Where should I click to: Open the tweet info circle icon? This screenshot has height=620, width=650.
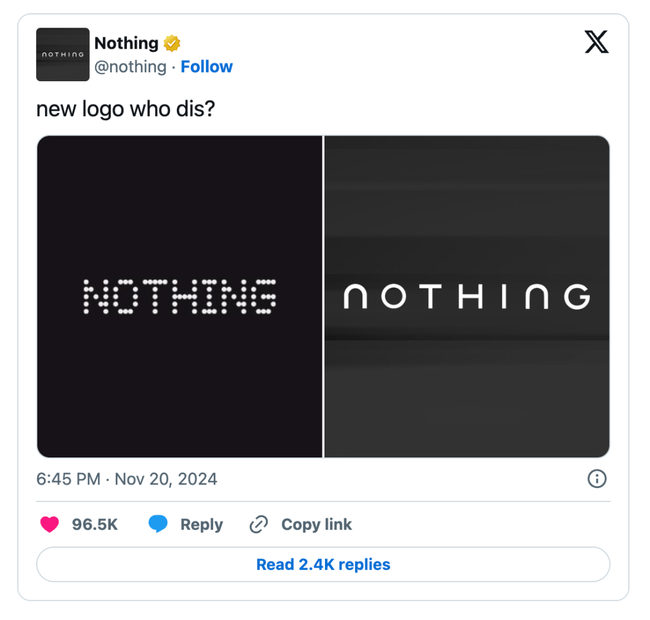click(x=597, y=479)
